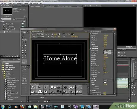Click the timeline zoom slider
This screenshot has height=109, width=137.
click(x=38, y=102)
